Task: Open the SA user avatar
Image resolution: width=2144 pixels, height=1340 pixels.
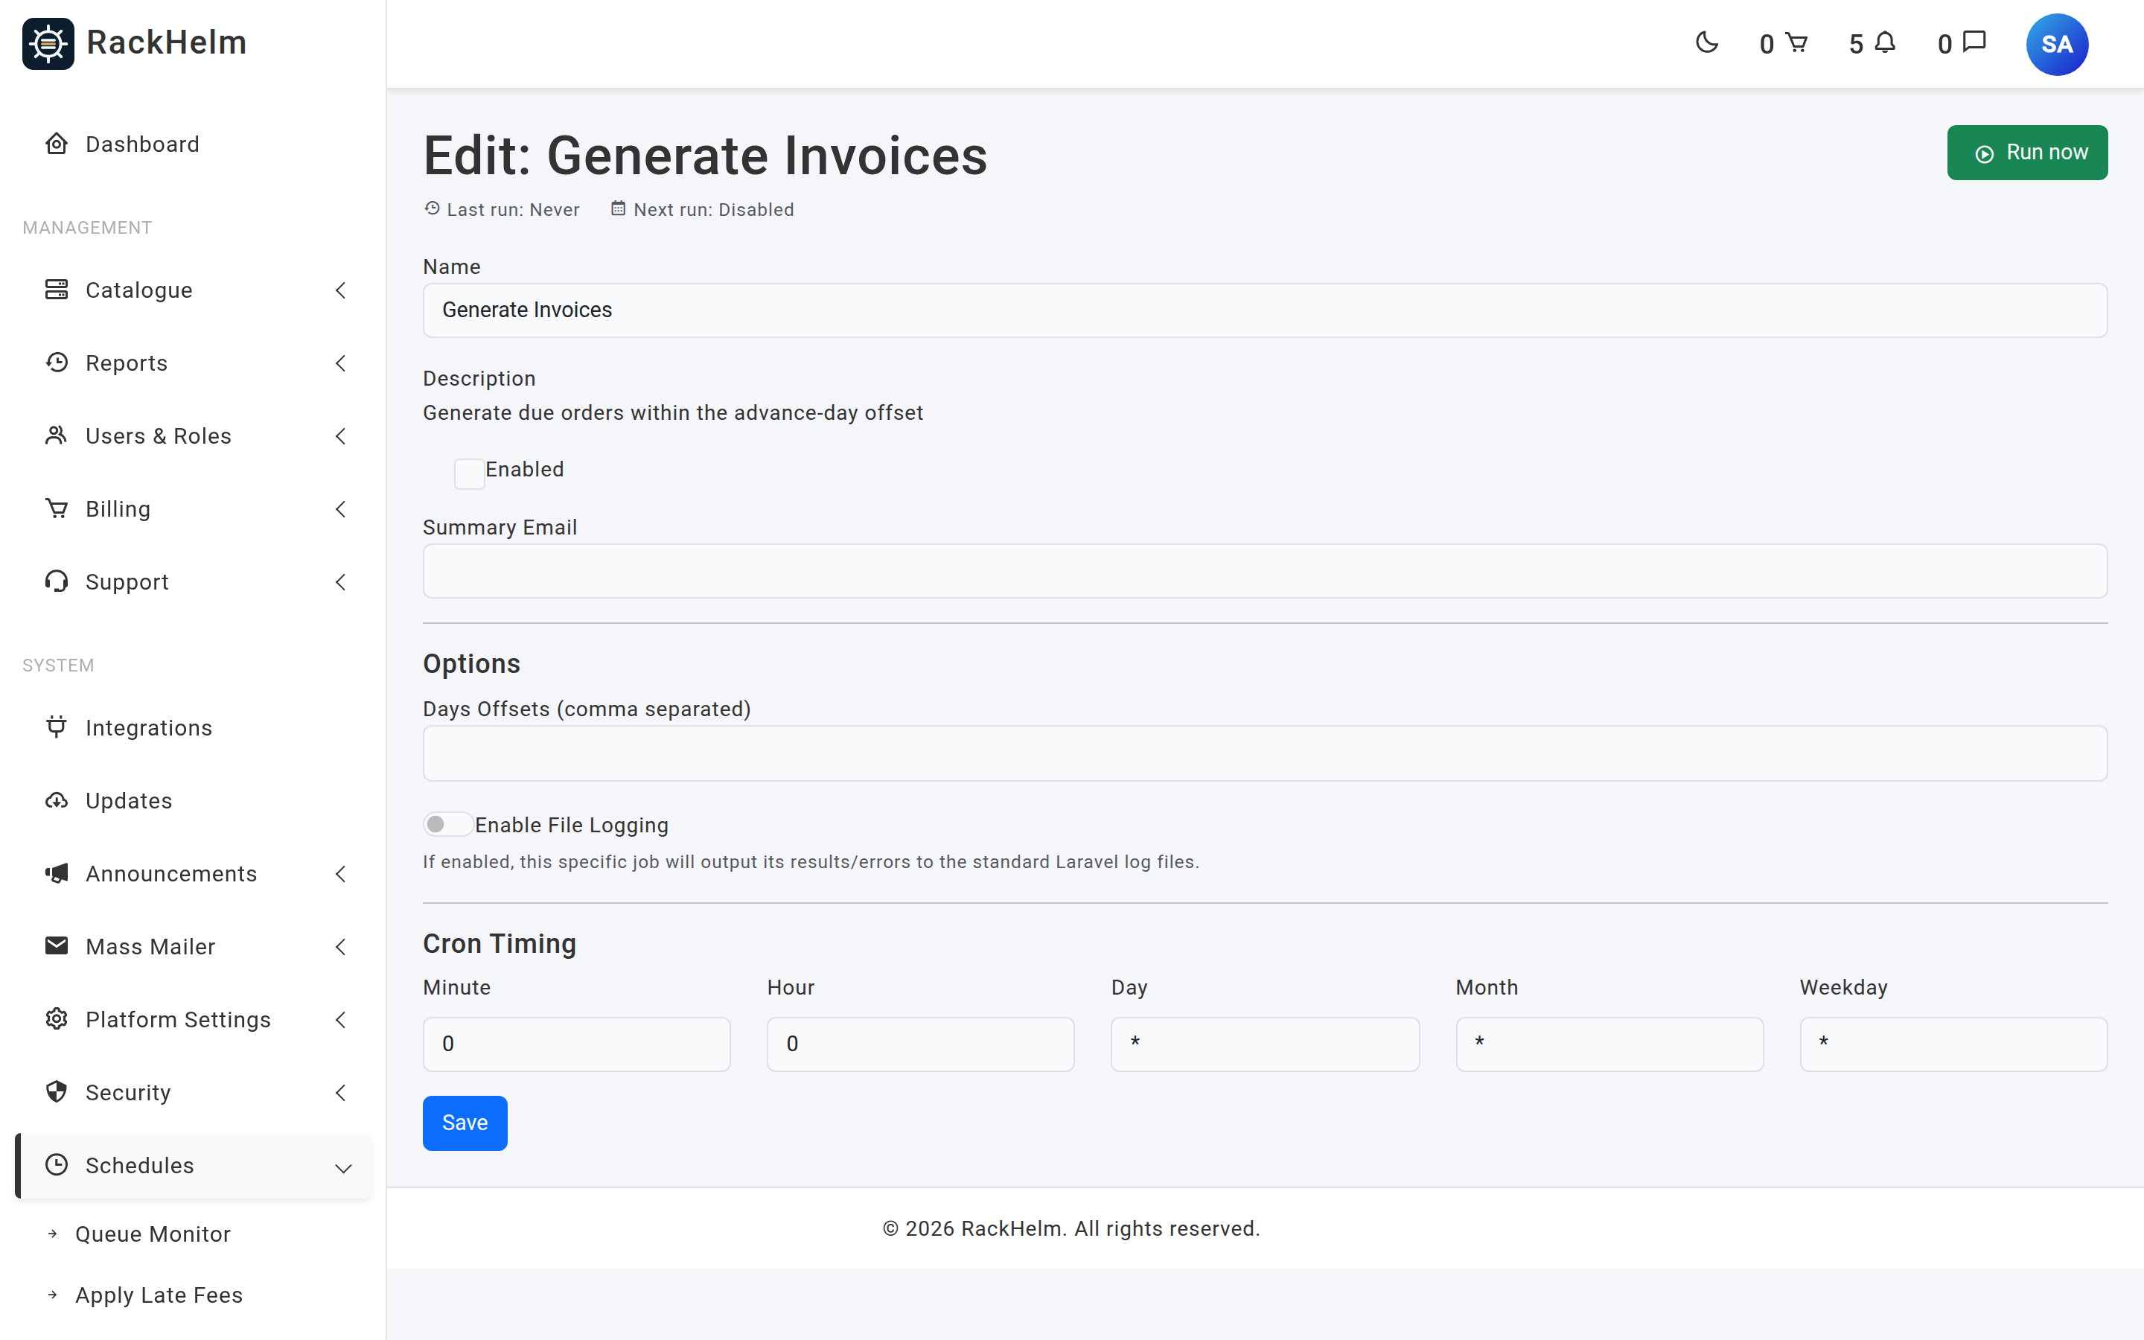Action: click(x=2056, y=45)
